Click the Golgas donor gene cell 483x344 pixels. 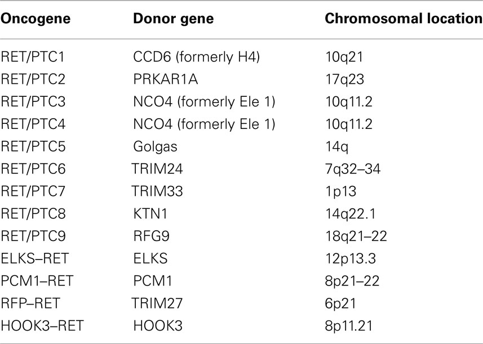pos(155,147)
